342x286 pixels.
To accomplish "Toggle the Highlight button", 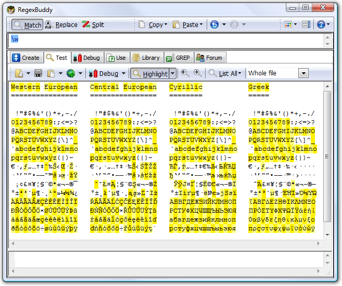I will 150,74.
